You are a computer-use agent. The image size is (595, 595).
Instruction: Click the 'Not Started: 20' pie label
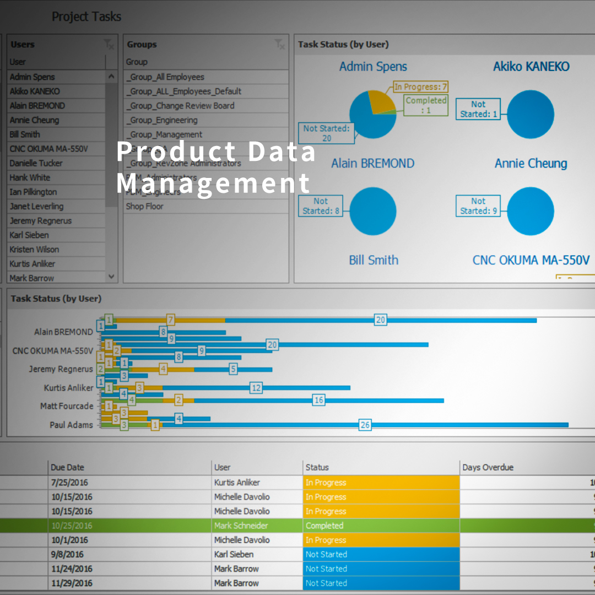[x=326, y=133]
